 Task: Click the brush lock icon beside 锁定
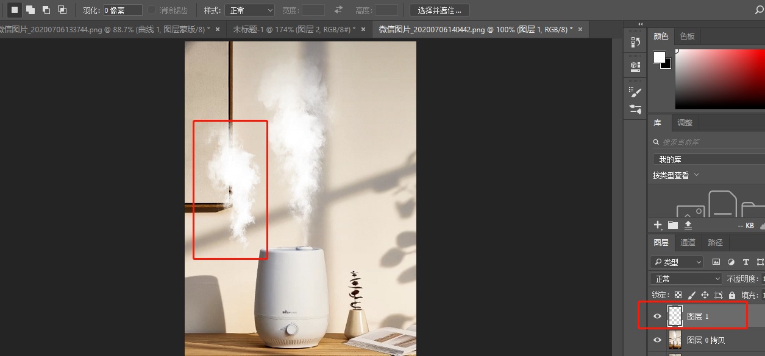pos(691,295)
